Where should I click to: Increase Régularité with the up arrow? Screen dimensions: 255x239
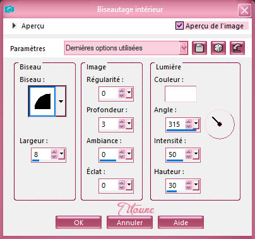coord(122,91)
